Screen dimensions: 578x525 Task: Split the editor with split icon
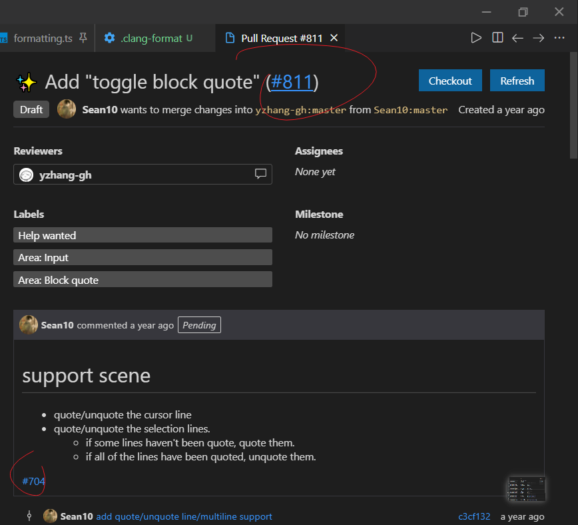497,37
